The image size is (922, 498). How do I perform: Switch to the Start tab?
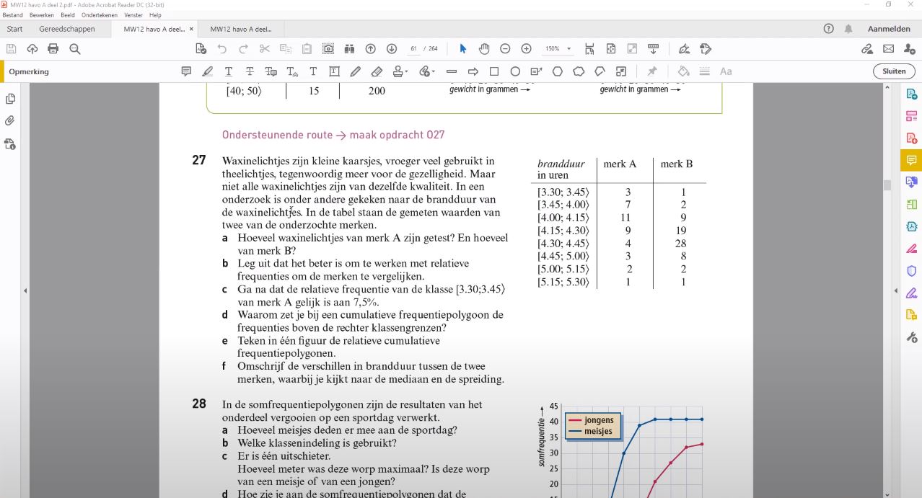pyautogui.click(x=14, y=29)
